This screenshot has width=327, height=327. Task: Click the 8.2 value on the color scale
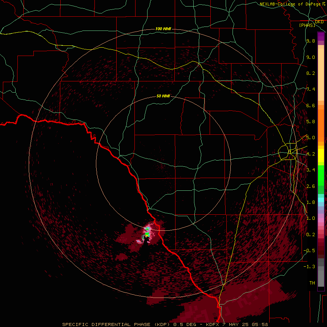click(311, 73)
